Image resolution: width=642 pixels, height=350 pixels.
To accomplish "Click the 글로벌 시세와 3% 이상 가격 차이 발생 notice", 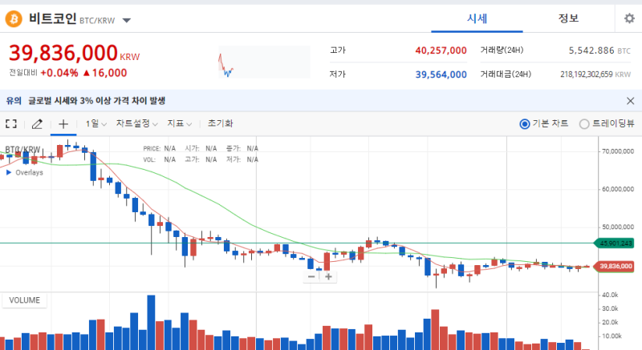I will click(96, 101).
